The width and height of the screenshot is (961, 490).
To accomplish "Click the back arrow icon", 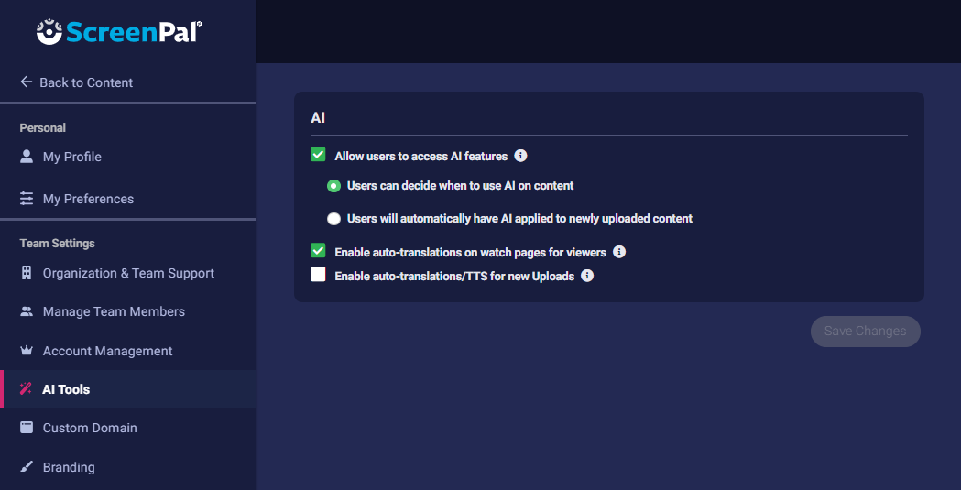I will [x=27, y=82].
